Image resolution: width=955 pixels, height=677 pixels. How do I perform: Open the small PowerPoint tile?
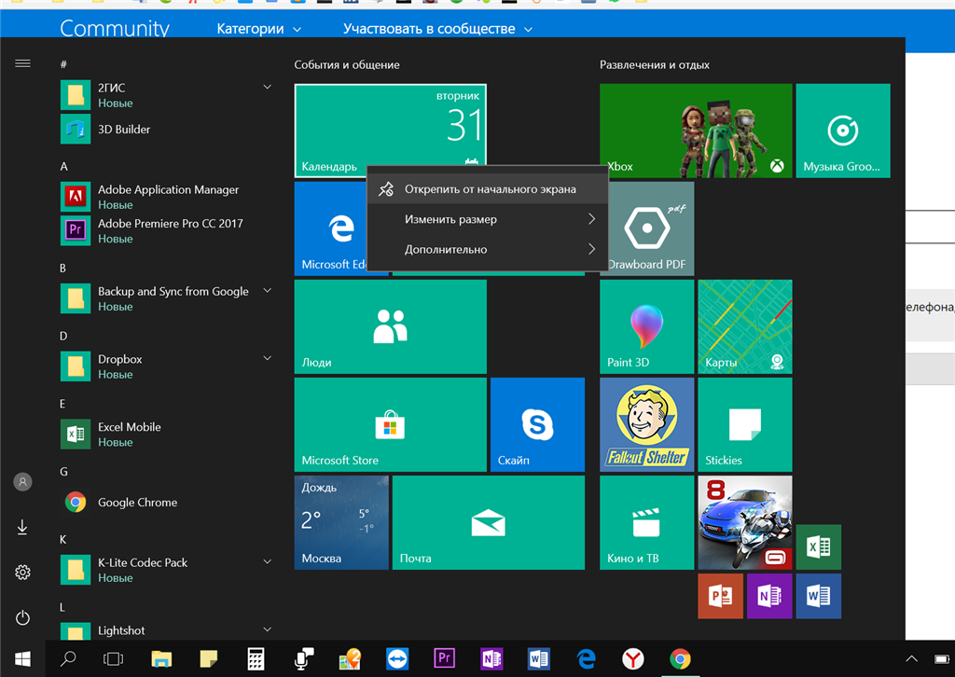[721, 596]
